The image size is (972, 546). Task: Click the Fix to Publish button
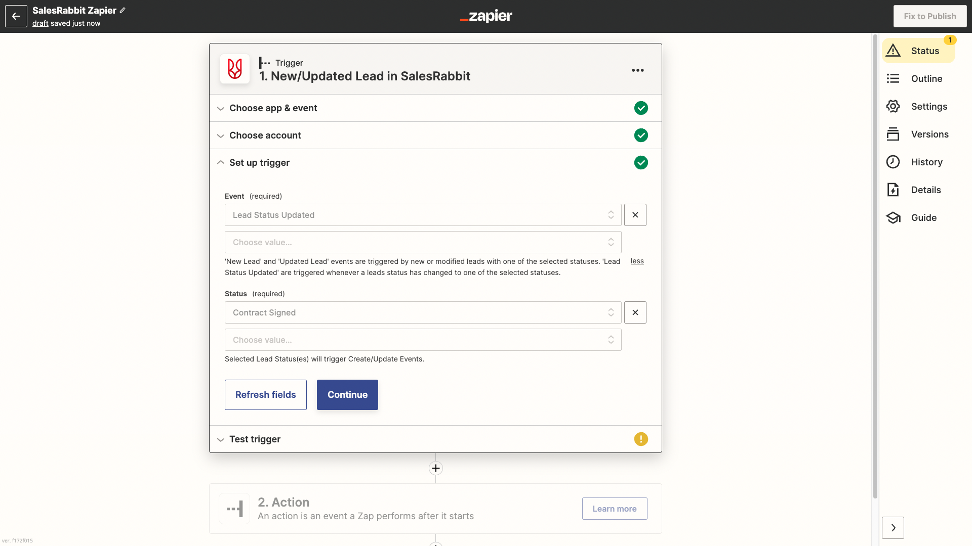tap(930, 16)
